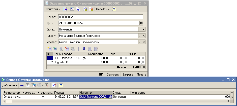Select the ОЗУ Trancend DDR2 1gb cell in document table
The width and height of the screenshot is (237, 106).
(x=70, y=58)
